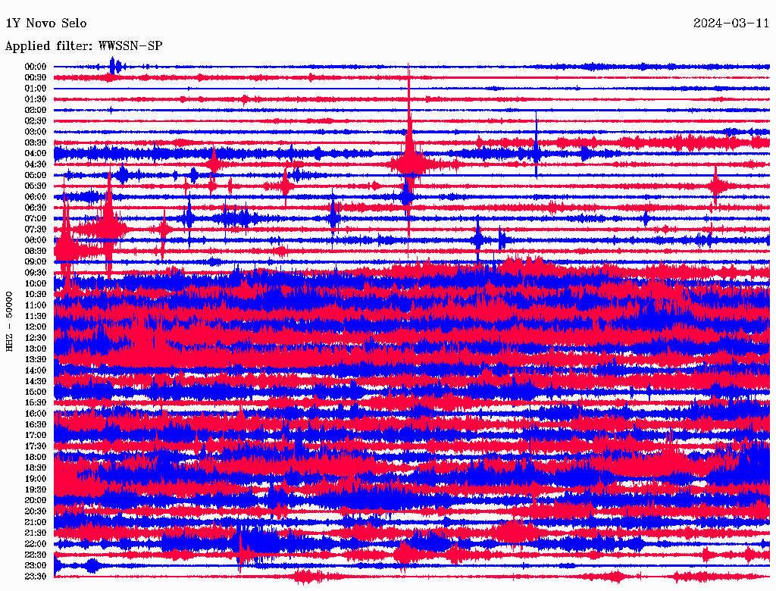Click the 08:00 time label

(36, 240)
